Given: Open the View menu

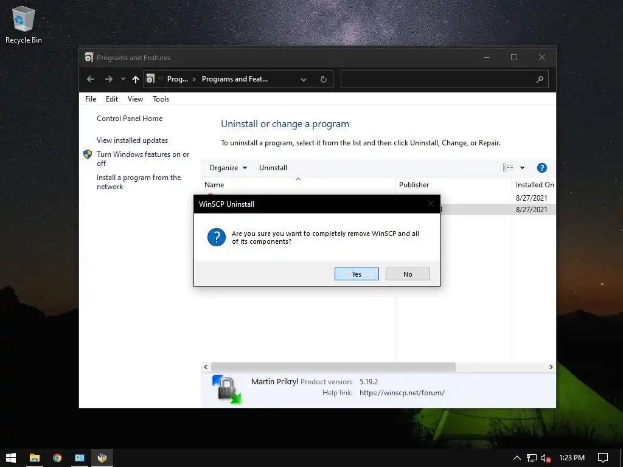Looking at the screenshot, I should pos(135,99).
